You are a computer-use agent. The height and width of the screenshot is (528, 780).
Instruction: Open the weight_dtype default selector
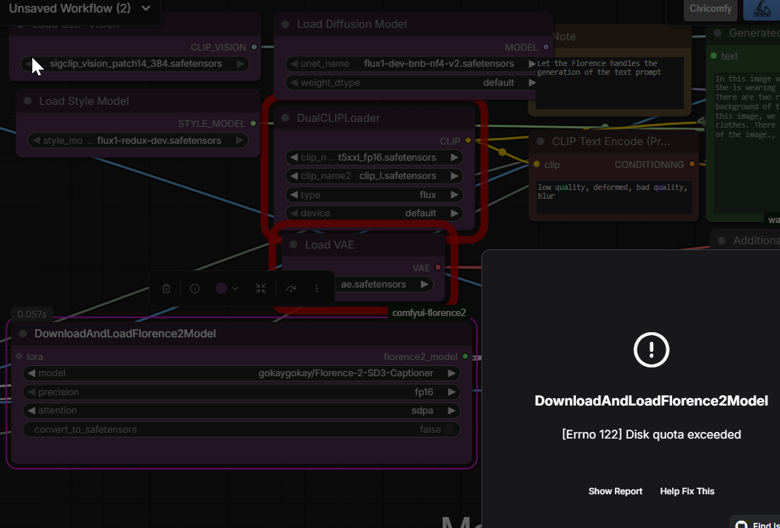412,83
